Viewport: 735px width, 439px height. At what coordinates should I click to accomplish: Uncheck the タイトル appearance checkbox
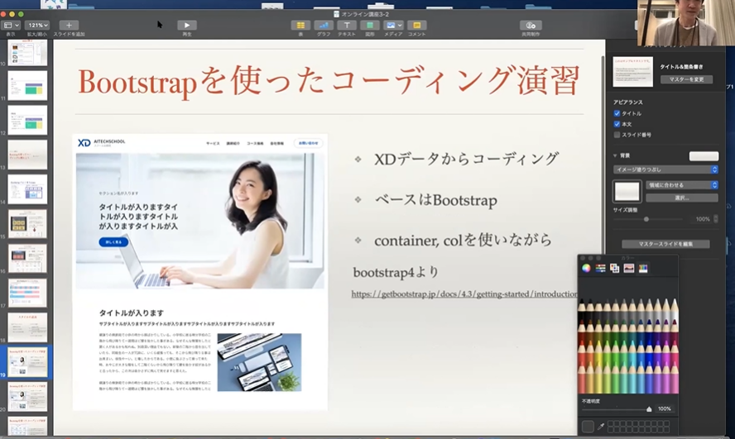(617, 113)
